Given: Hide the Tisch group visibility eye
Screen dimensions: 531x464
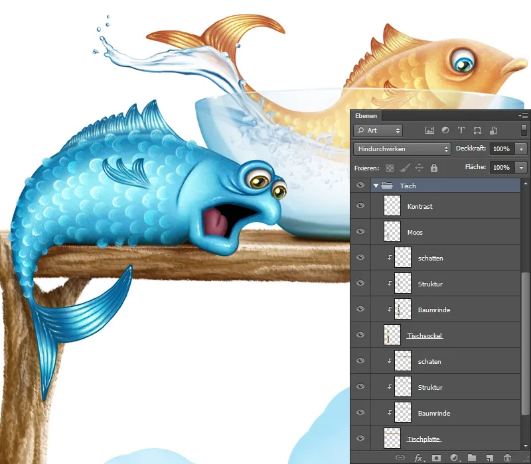Looking at the screenshot, I should [360, 186].
